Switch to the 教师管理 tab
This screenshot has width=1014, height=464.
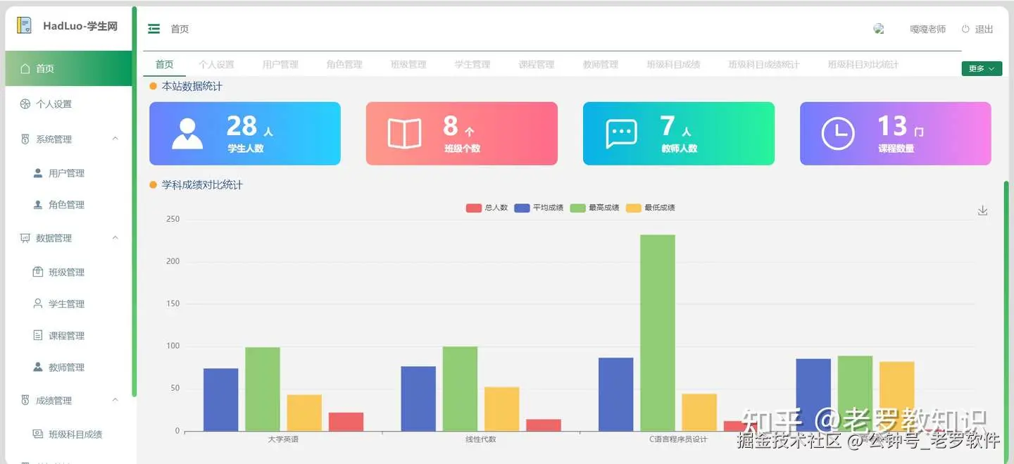[x=601, y=64]
